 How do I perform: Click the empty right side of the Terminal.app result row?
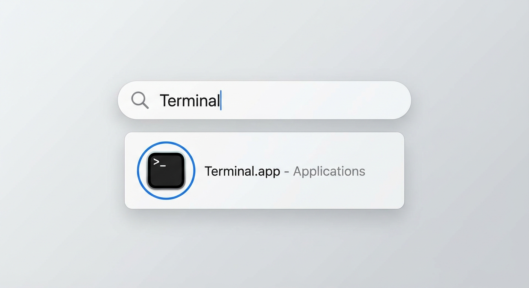(x=383, y=171)
